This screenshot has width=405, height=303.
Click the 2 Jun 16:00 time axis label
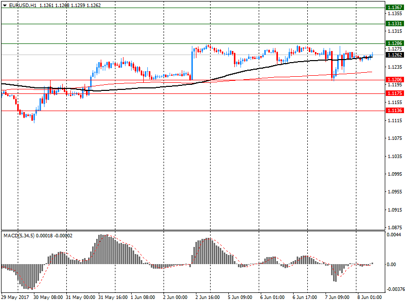point(208,297)
